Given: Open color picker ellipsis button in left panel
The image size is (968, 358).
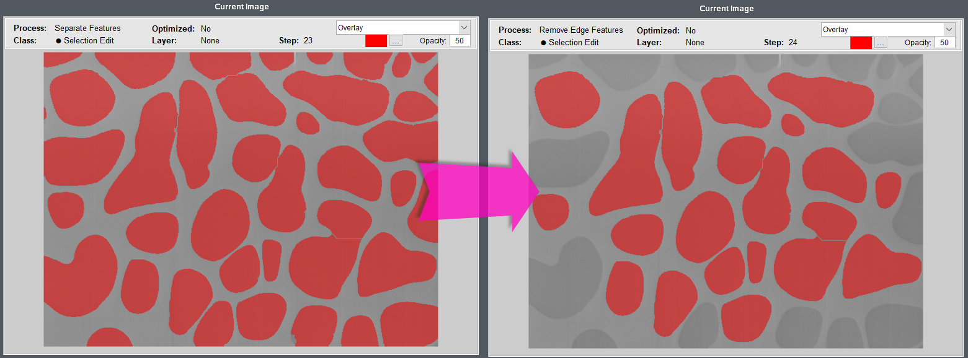Looking at the screenshot, I should coord(396,41).
